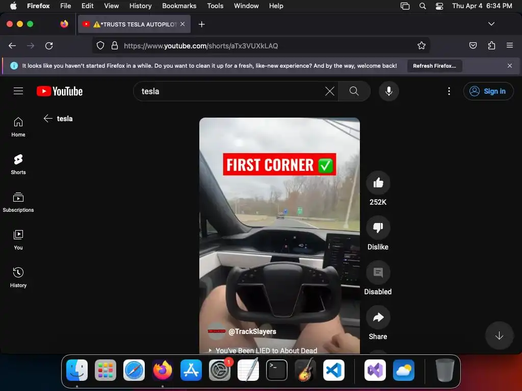The image size is (522, 391).
Task: Open Safari from the Dock
Action: tap(134, 370)
